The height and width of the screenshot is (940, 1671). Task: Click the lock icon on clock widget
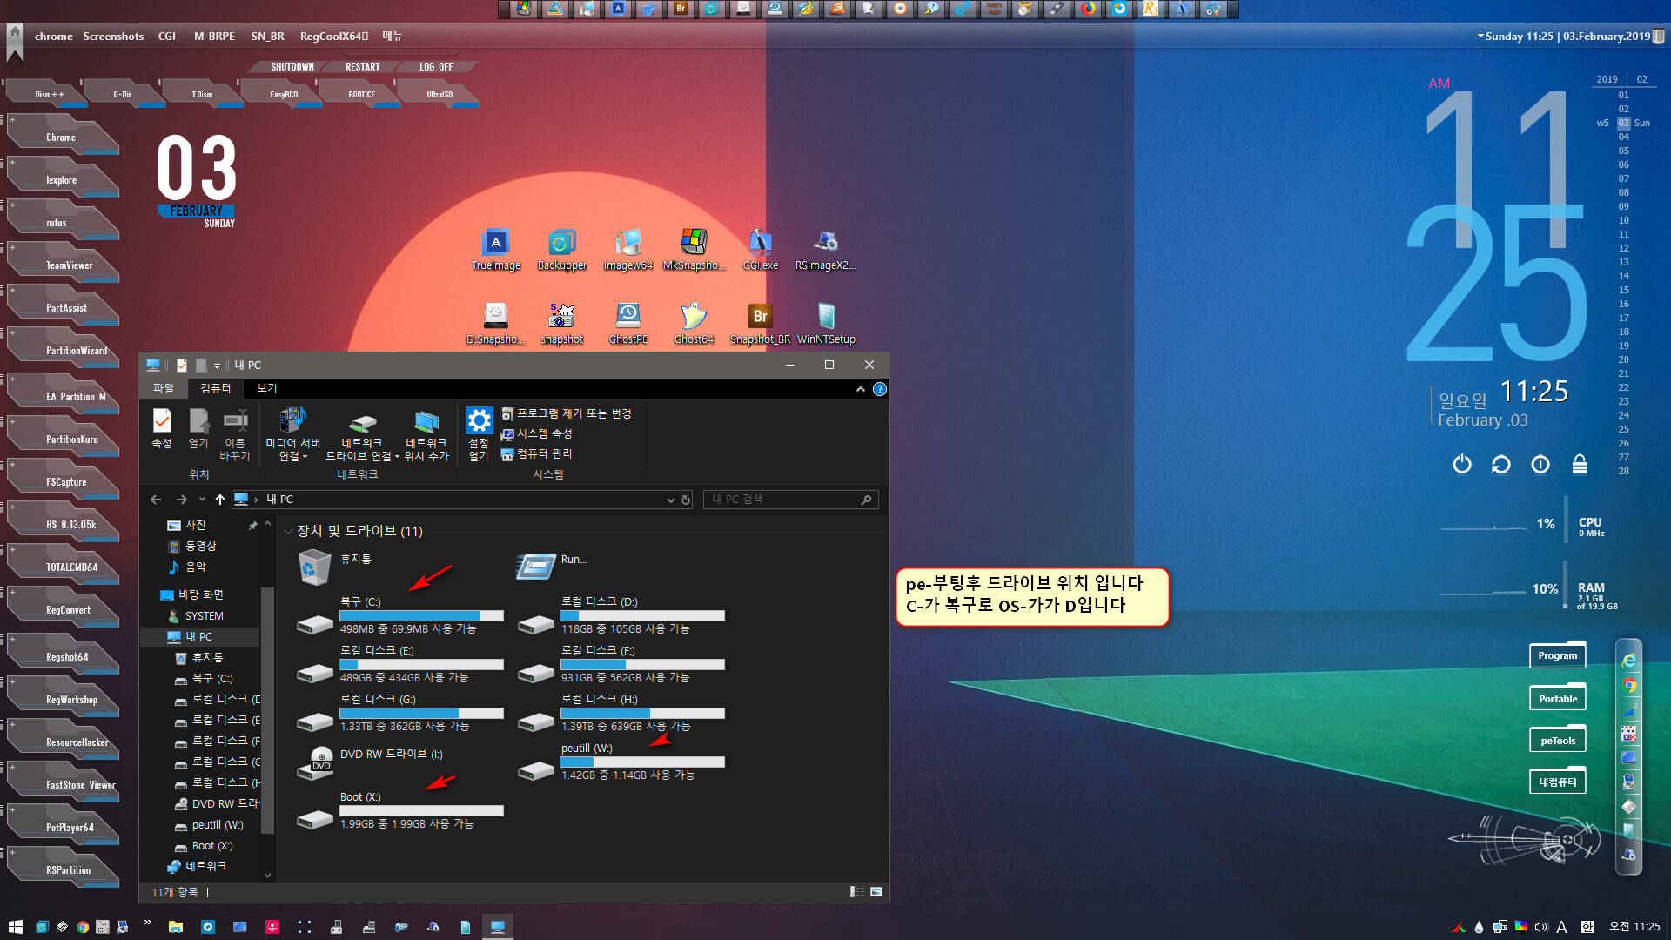pos(1580,465)
